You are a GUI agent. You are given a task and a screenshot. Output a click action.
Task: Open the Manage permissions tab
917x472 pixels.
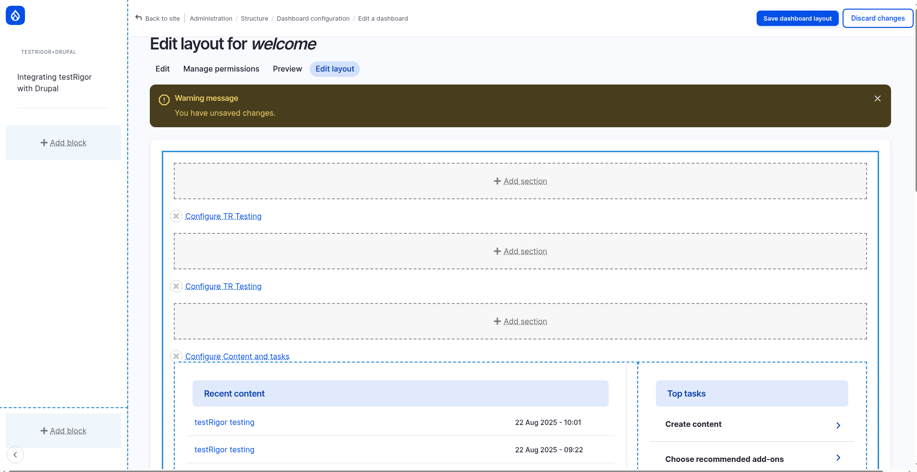[221, 69]
